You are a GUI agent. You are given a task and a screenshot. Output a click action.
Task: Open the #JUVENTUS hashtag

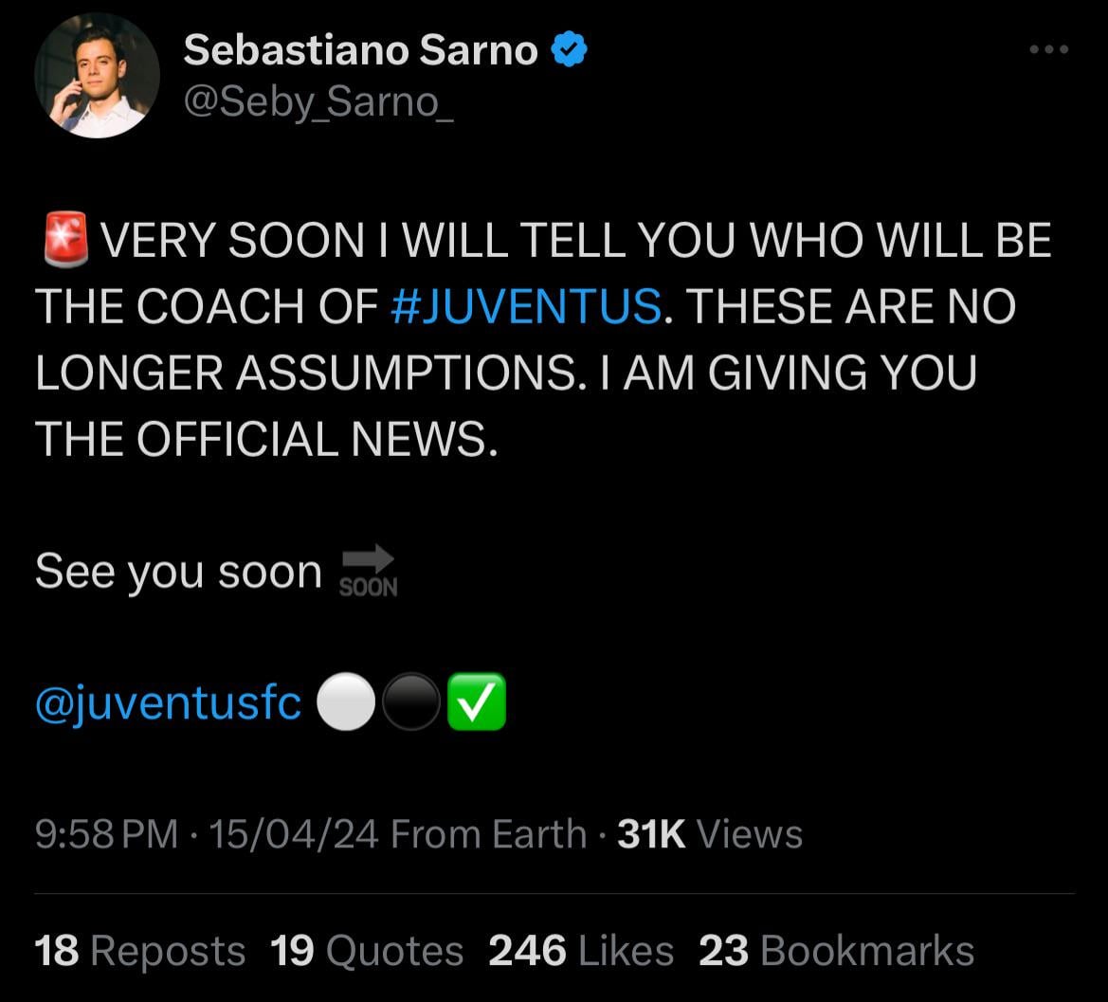point(526,306)
